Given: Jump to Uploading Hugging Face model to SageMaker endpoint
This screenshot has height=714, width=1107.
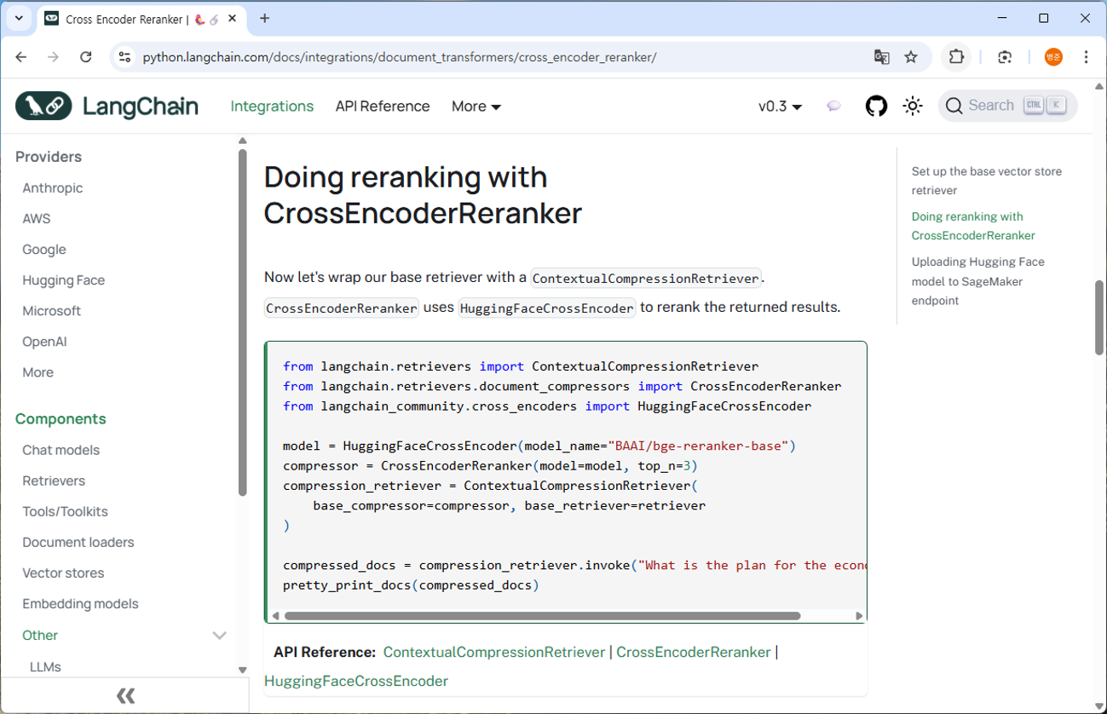Looking at the screenshot, I should 977,281.
